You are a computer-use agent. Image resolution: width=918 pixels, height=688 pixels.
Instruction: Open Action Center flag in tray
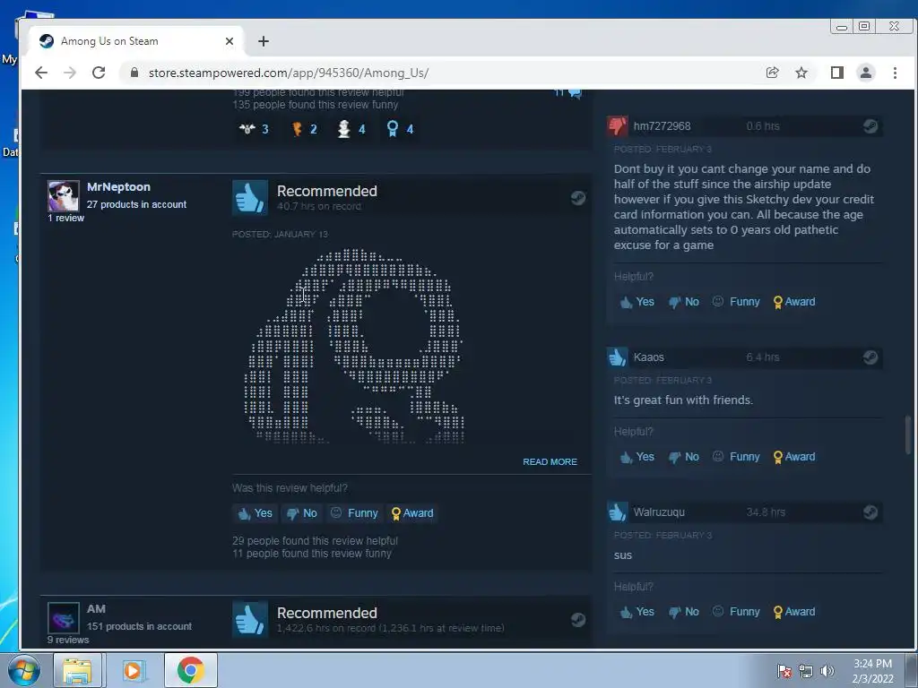click(784, 671)
